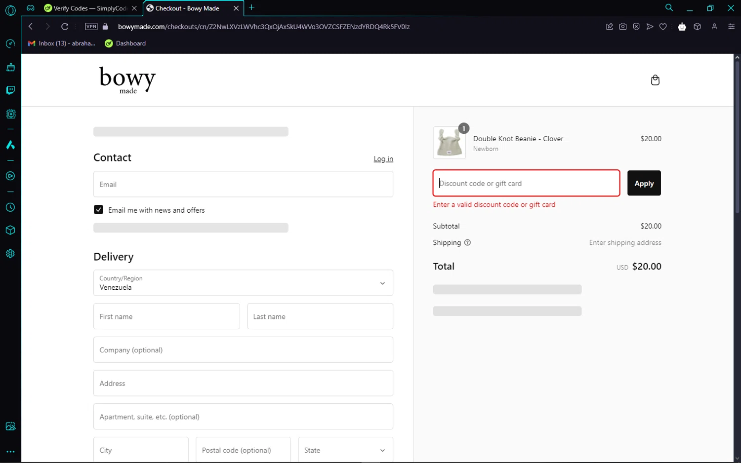Click into the First name field
The width and height of the screenshot is (741, 463).
pos(166,316)
